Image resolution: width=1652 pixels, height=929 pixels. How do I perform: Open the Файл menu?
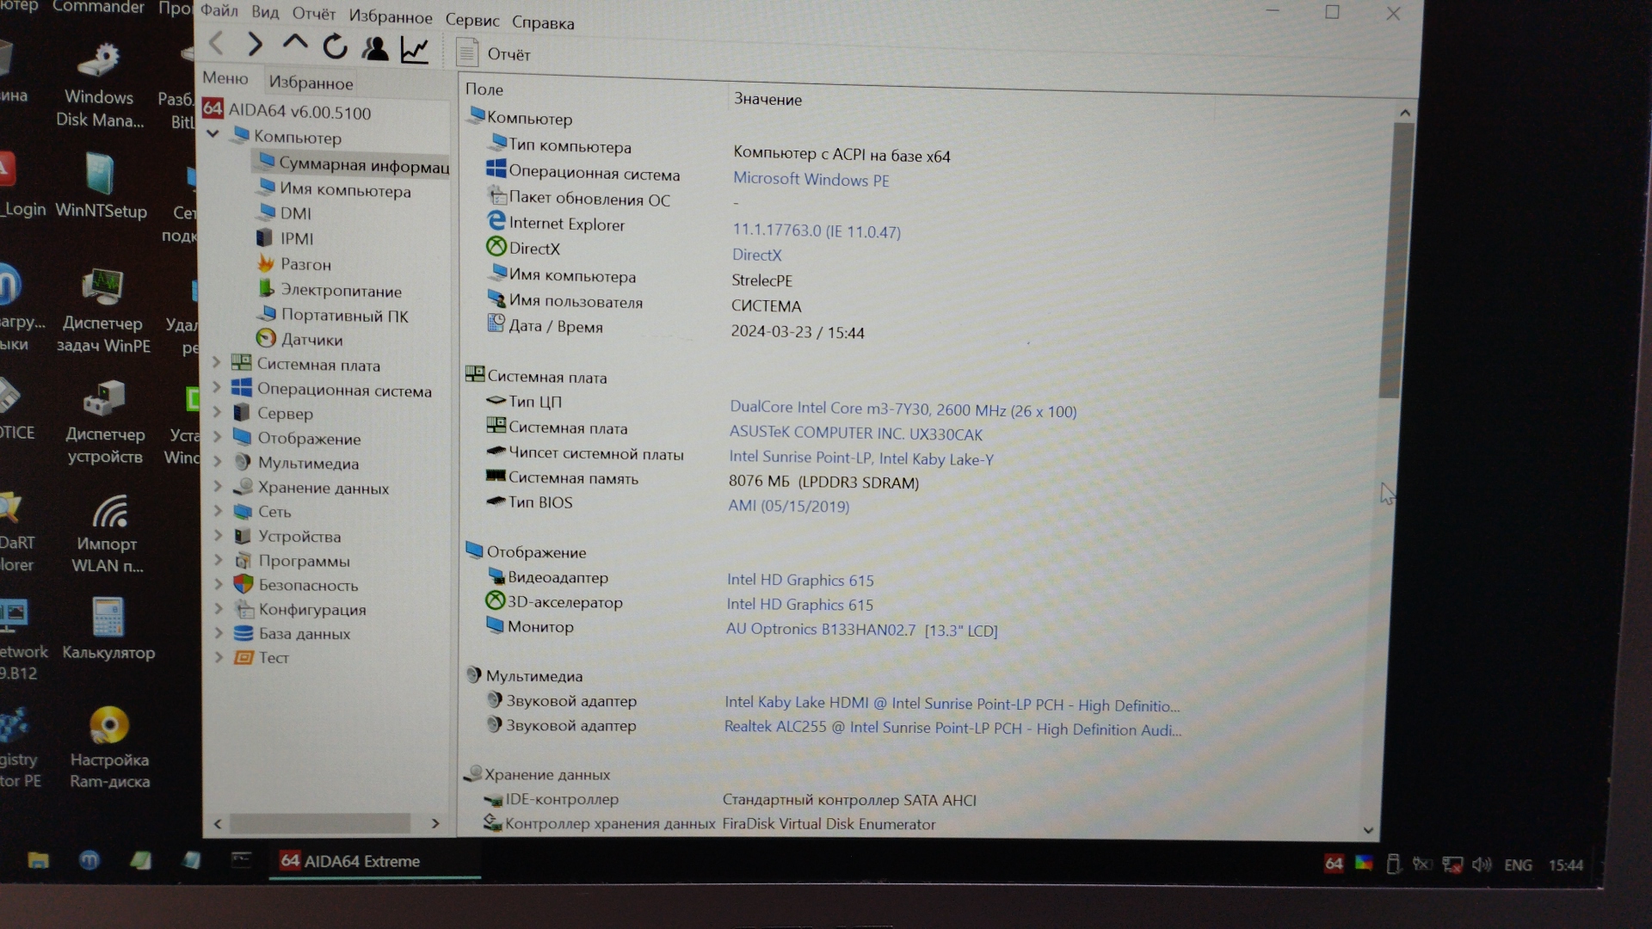click(x=219, y=10)
